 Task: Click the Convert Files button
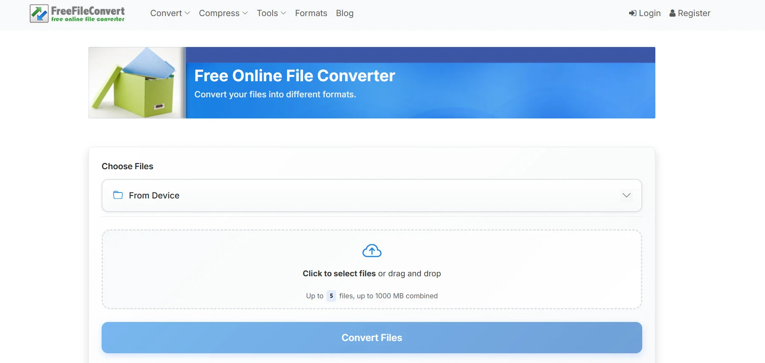click(x=372, y=338)
